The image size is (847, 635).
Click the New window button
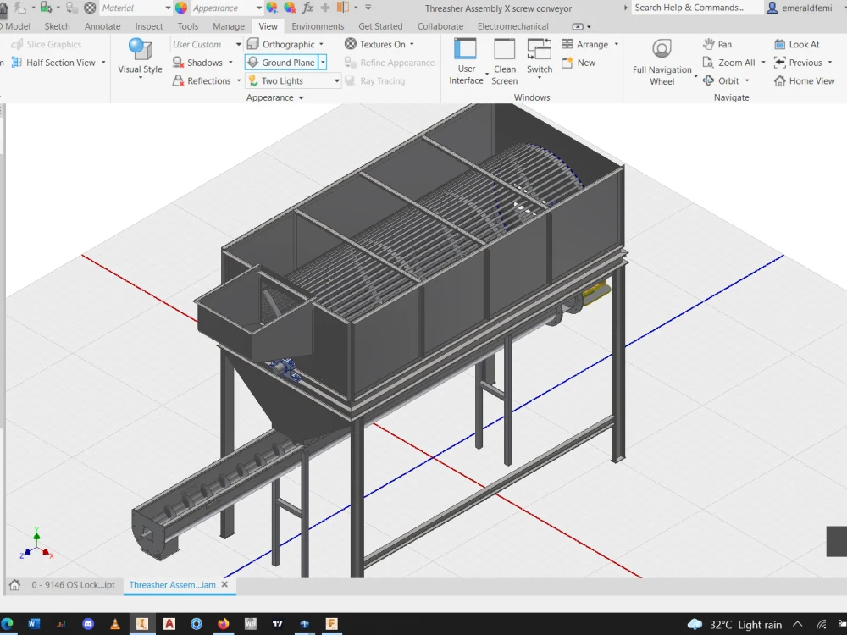coord(579,63)
